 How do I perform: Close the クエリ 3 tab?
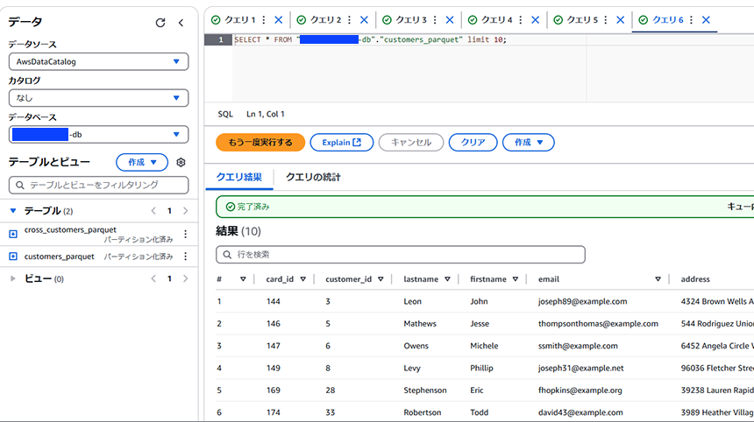coord(450,19)
